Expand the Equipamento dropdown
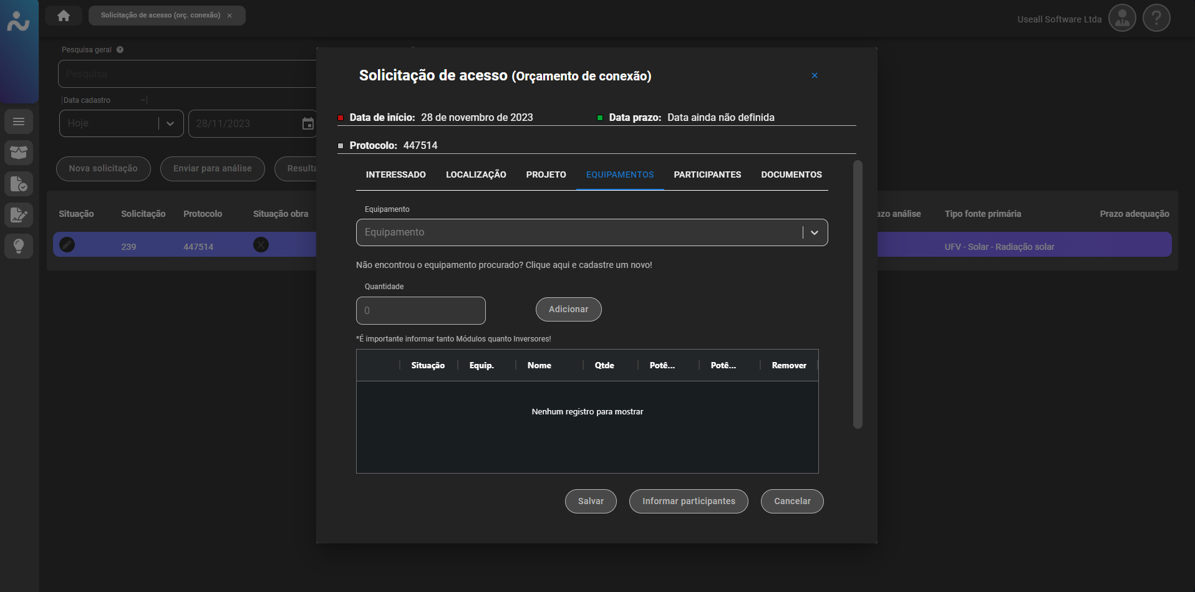This screenshot has height=592, width=1195. [x=814, y=232]
